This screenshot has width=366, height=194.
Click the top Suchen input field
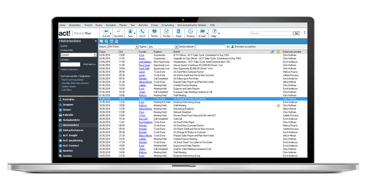coord(271,33)
